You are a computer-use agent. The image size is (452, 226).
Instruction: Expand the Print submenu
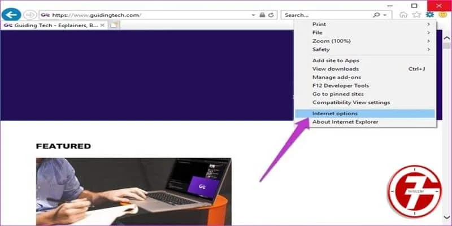(365, 24)
